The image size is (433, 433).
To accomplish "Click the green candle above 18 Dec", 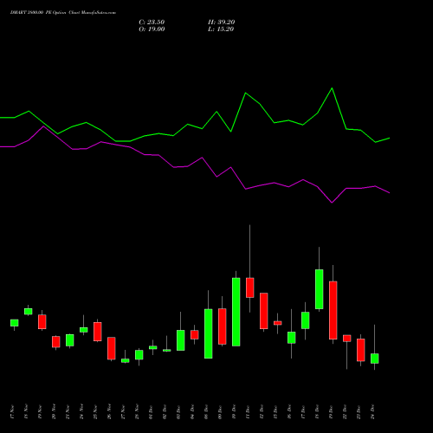I will click(x=320, y=289).
